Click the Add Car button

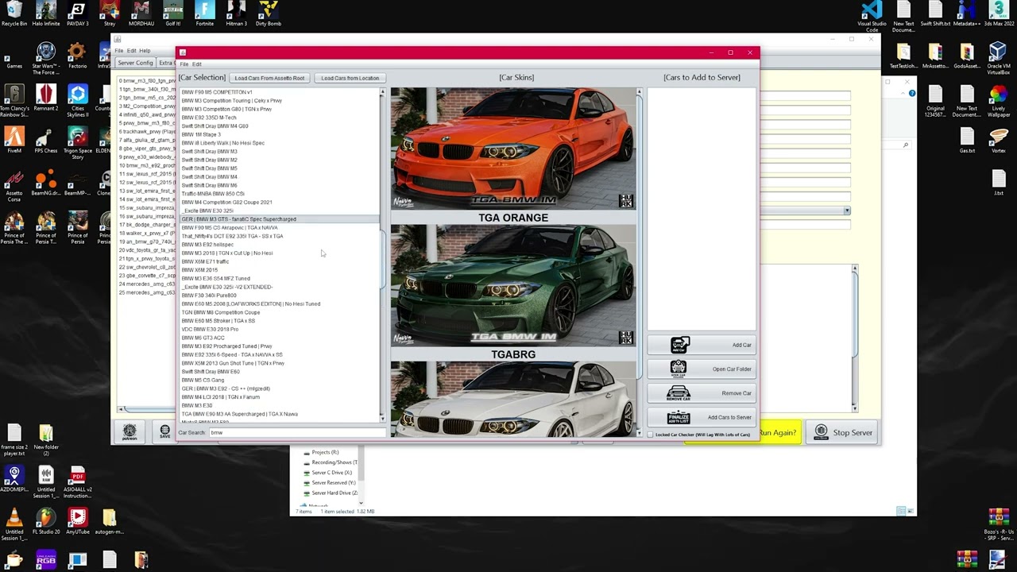[701, 345]
